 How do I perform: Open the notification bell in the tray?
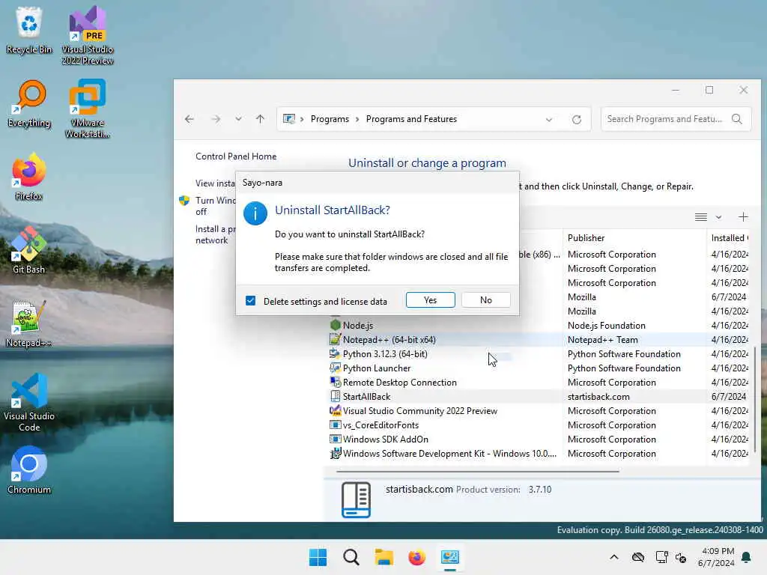pyautogui.click(x=747, y=557)
